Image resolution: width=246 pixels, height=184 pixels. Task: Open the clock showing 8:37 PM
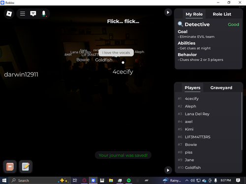click(x=226, y=181)
